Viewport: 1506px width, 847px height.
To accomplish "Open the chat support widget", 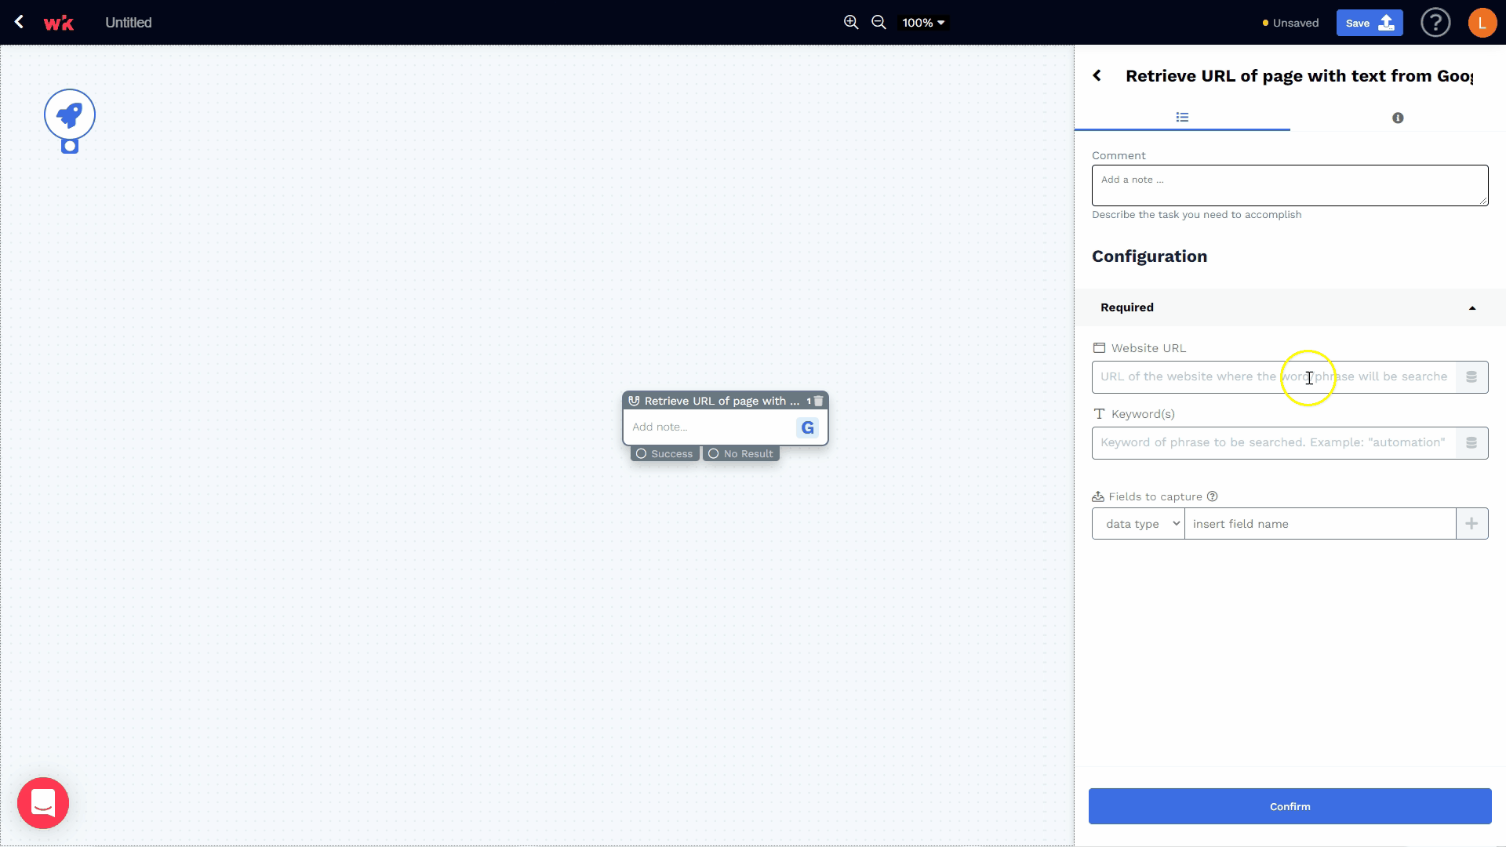I will [43, 803].
